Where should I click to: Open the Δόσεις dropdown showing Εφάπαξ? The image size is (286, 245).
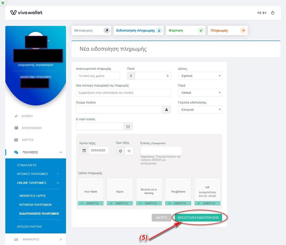pyautogui.click(x=200, y=76)
